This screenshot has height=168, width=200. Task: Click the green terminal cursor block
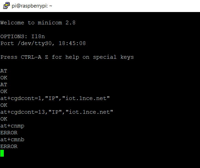[x=2, y=153]
